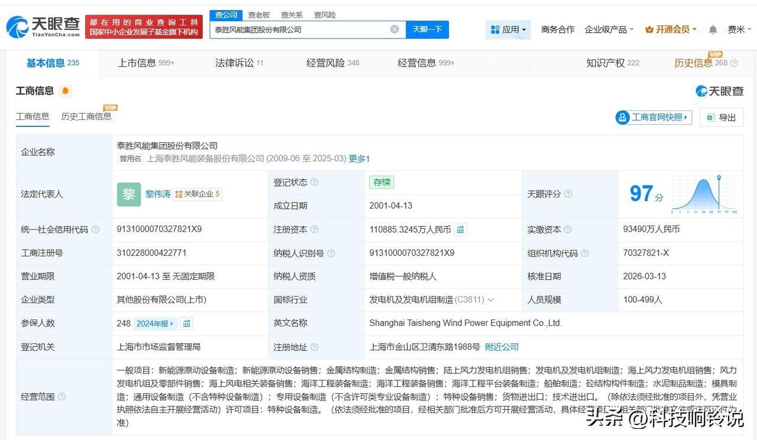Expand the 企业级产品 dropdown

pyautogui.click(x=609, y=30)
